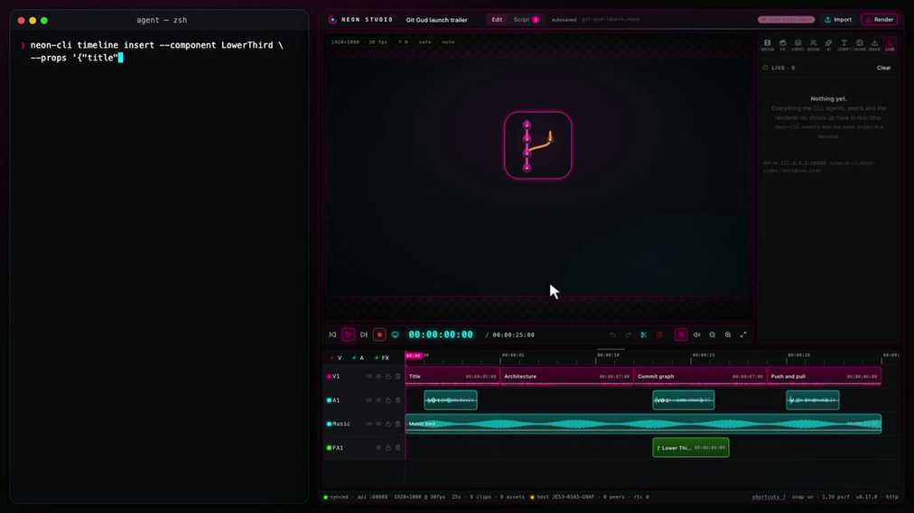Viewport: 914px width, 513px height.
Task: Lock the A1 track
Action: point(388,400)
